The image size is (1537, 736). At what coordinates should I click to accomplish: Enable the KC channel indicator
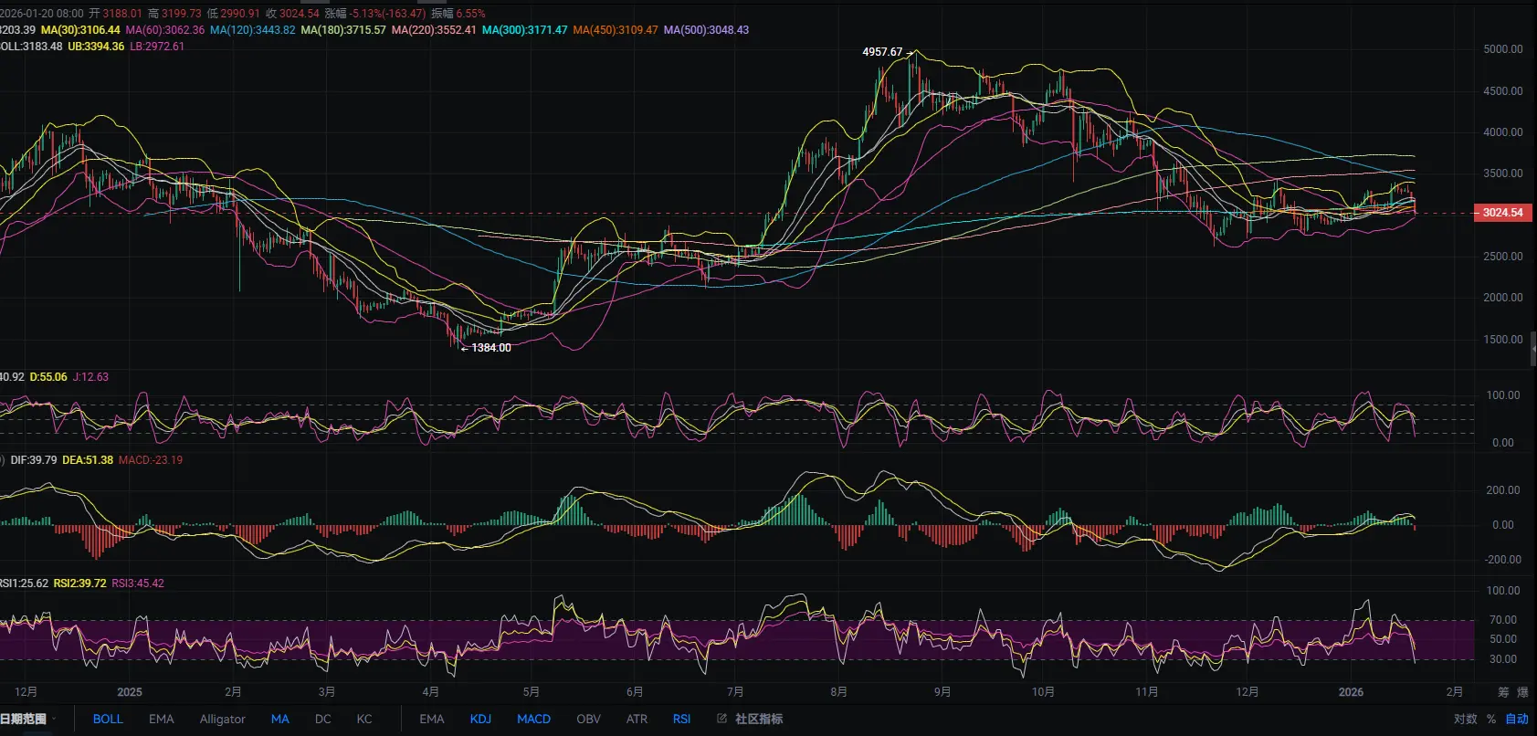[364, 719]
